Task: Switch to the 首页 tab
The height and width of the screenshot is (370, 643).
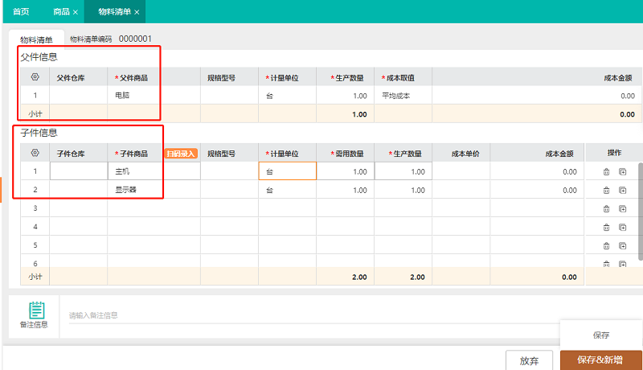Action: 22,12
